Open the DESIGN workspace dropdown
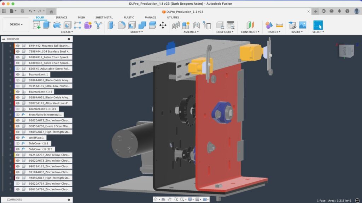The width and height of the screenshot is (362, 203). pyautogui.click(x=16, y=24)
